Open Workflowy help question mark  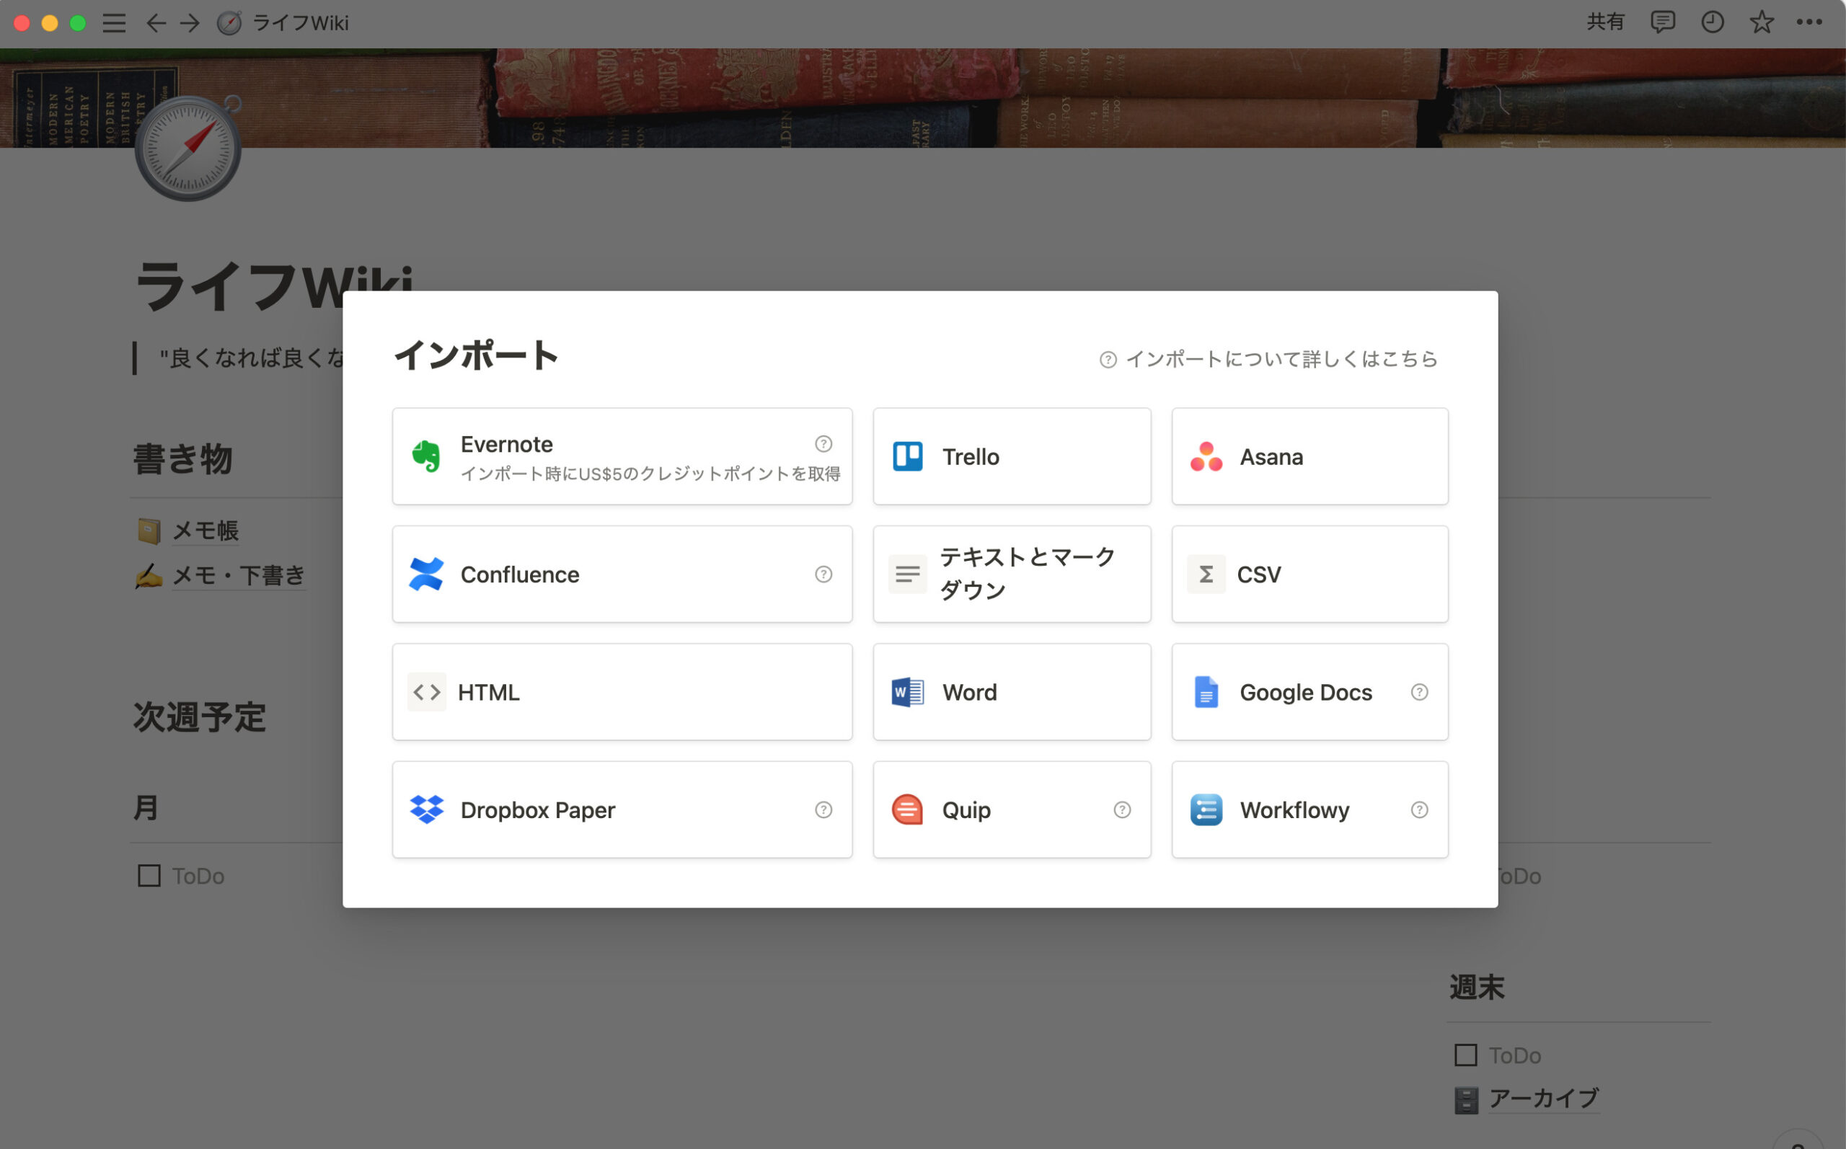[1419, 809]
